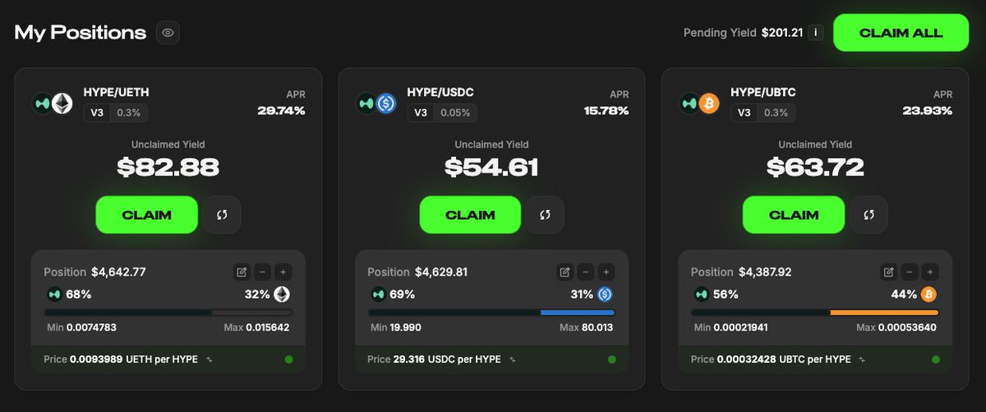Click the HYPE/UBTC pair name
Viewport: 986px width, 412px height.
point(763,92)
